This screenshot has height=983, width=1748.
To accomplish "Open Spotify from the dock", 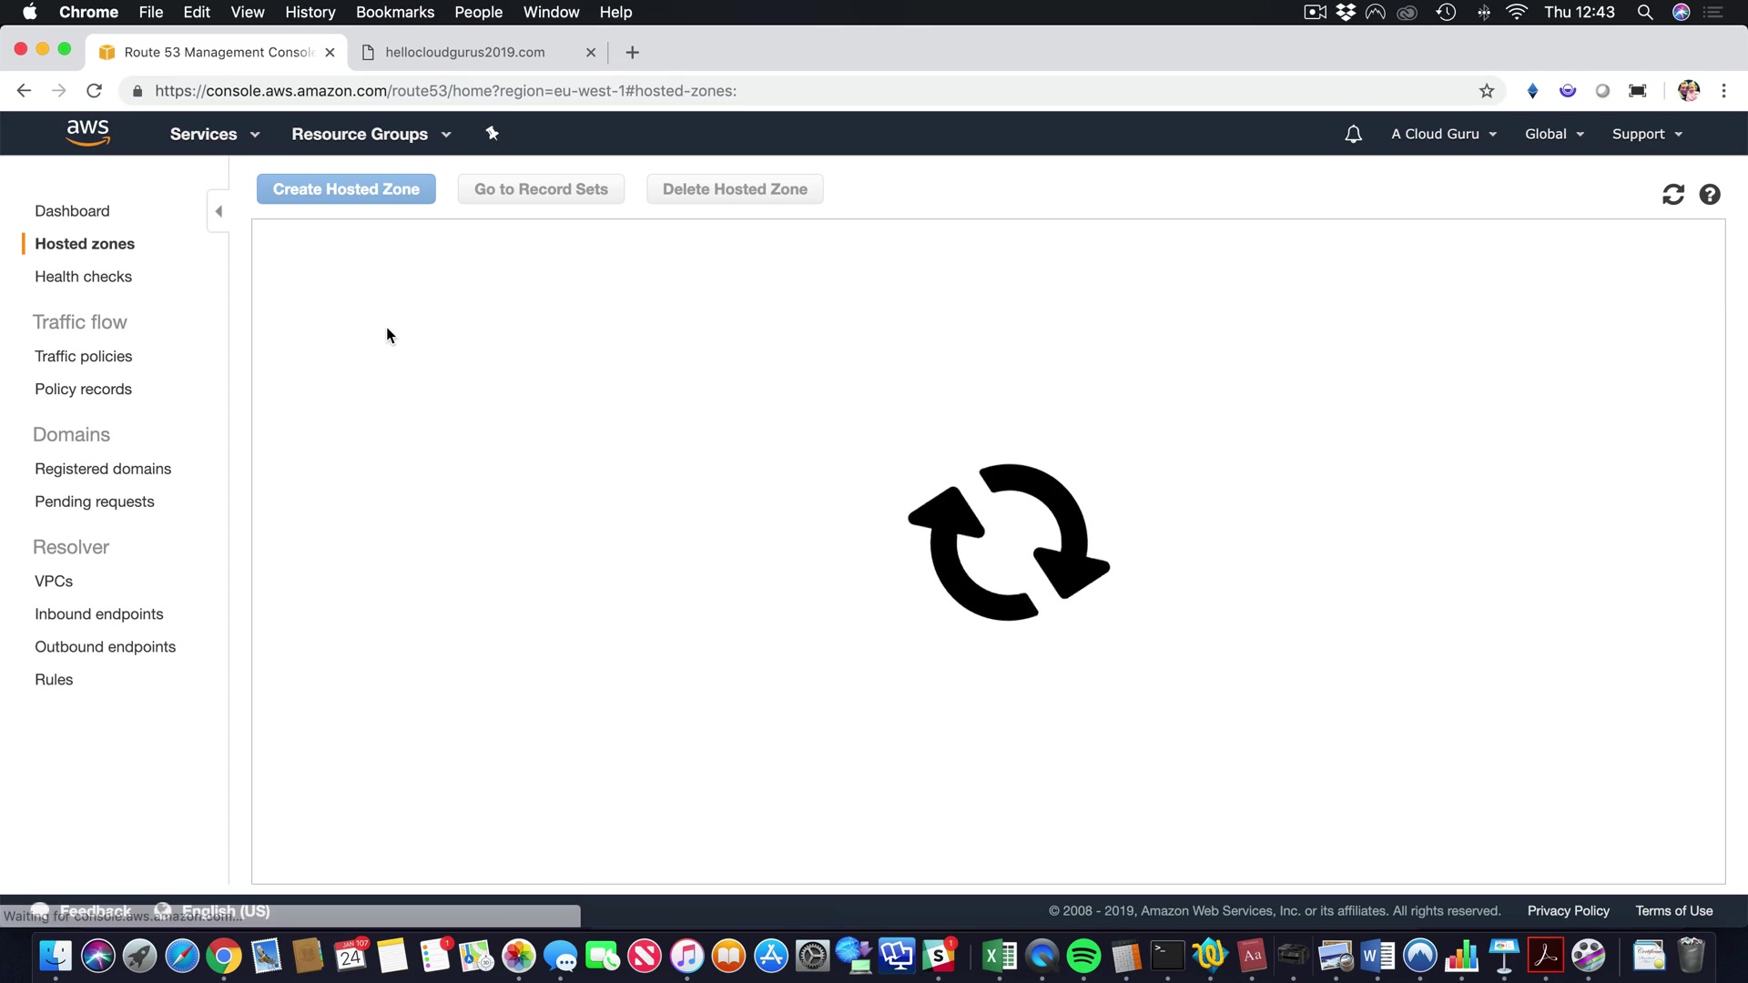I will [1083, 957].
